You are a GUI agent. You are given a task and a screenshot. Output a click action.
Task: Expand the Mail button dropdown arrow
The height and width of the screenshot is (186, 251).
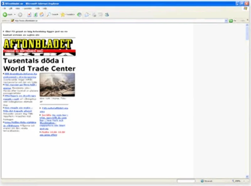click(90, 14)
